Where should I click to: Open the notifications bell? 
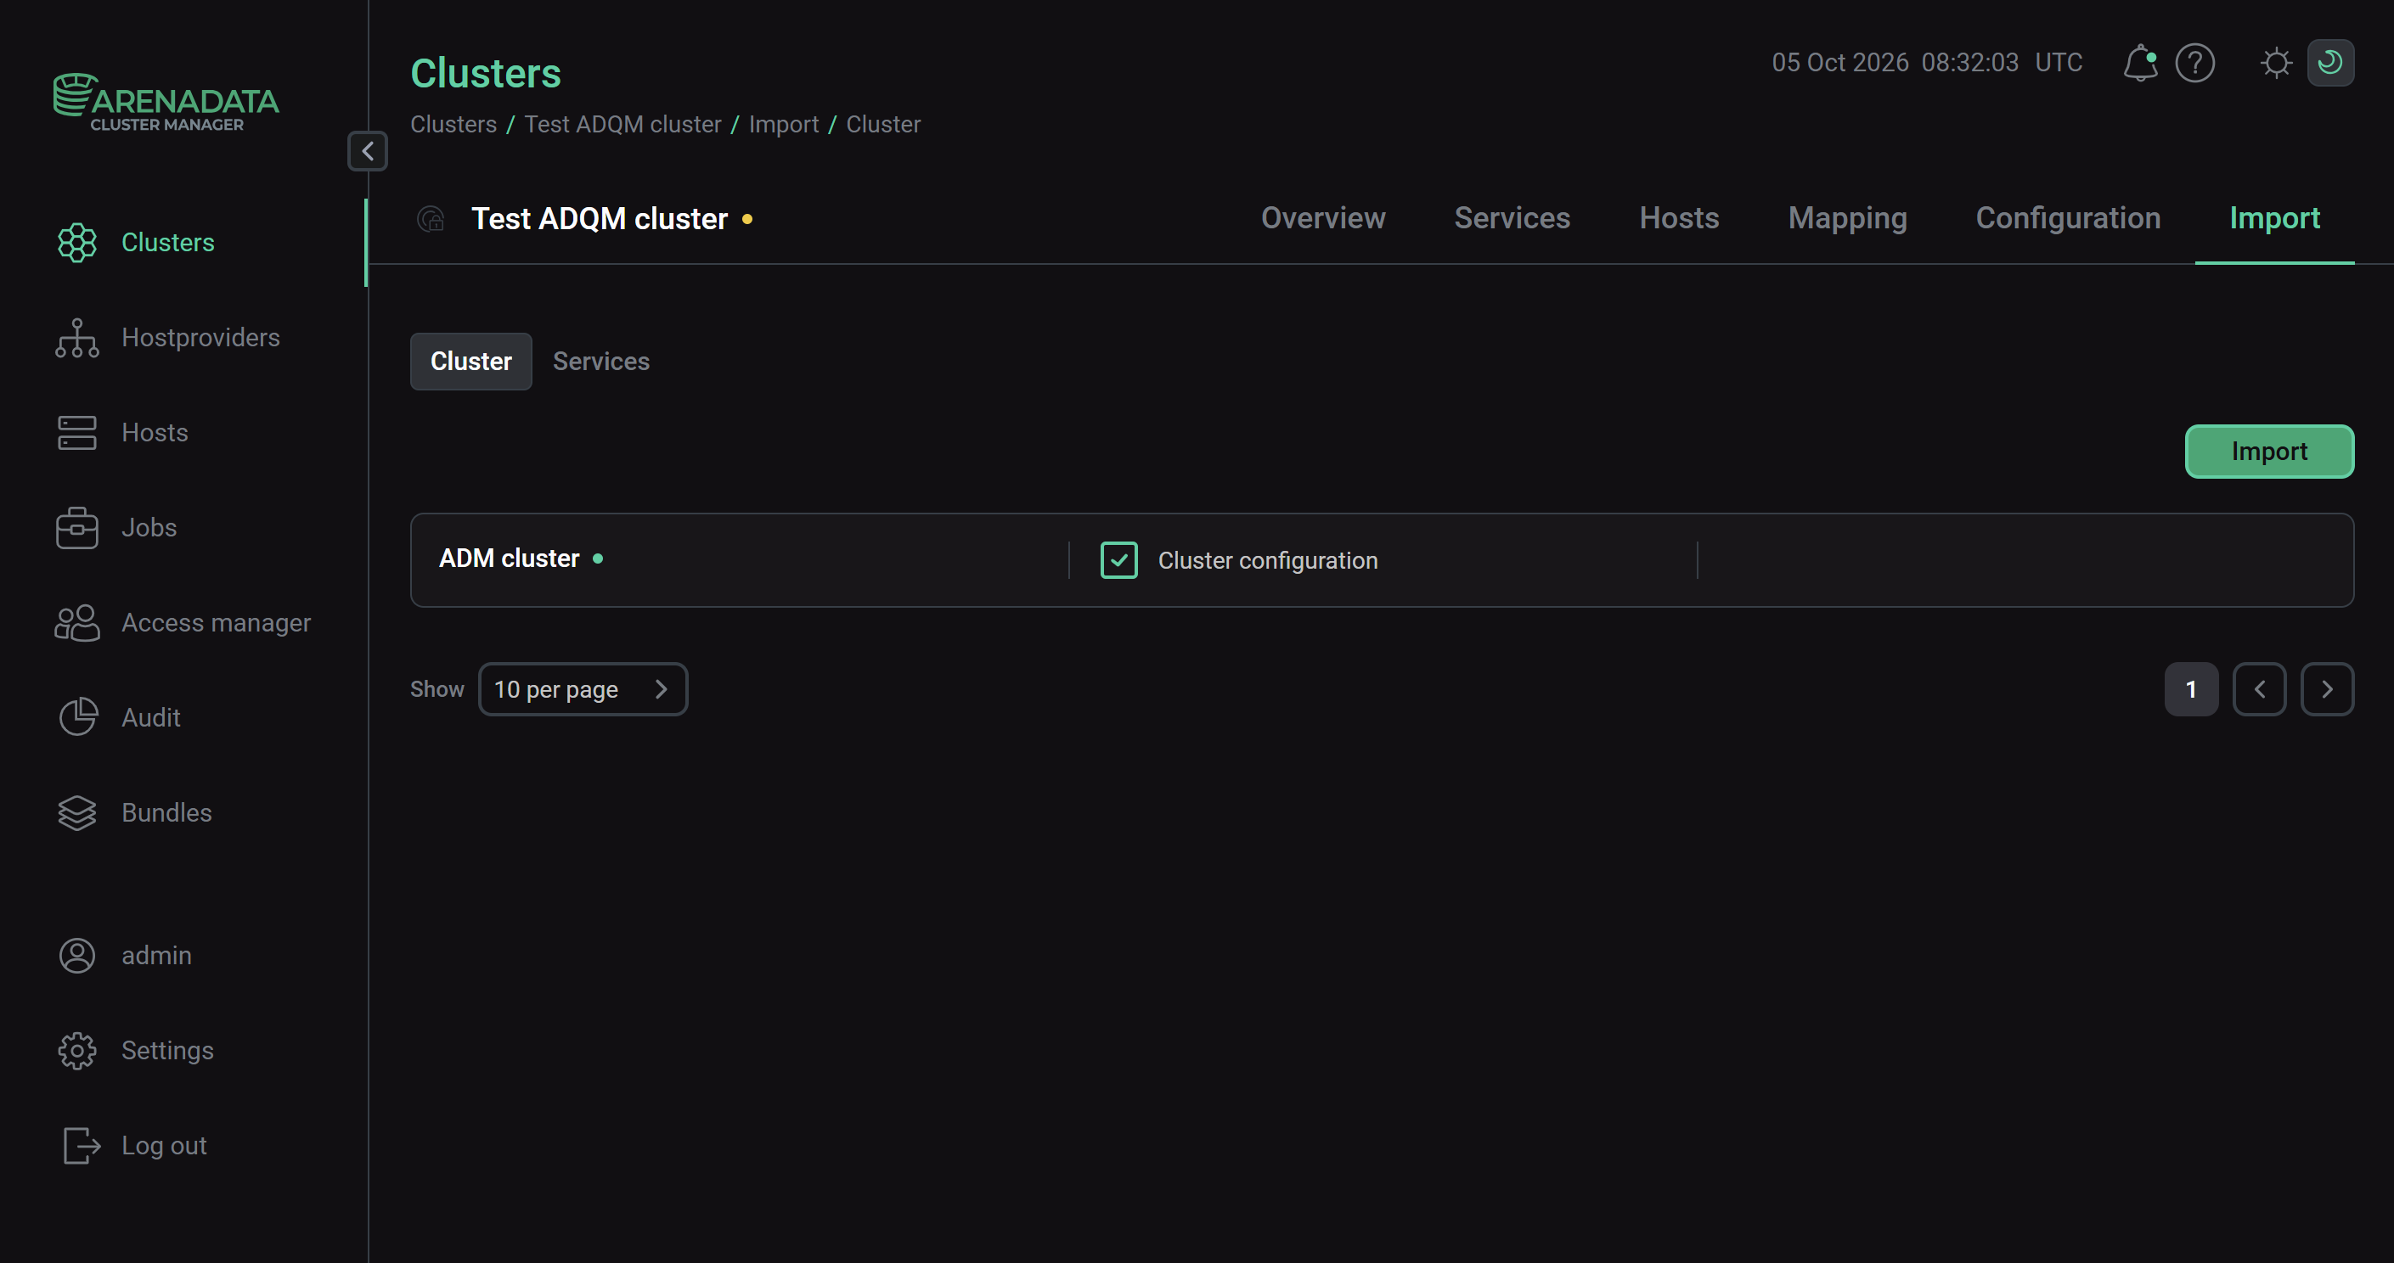pos(2140,63)
